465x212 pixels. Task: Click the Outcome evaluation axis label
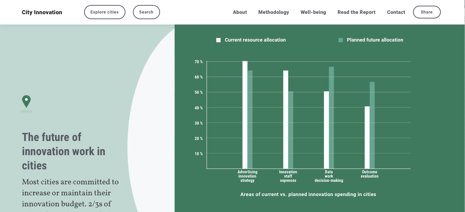tap(370, 174)
